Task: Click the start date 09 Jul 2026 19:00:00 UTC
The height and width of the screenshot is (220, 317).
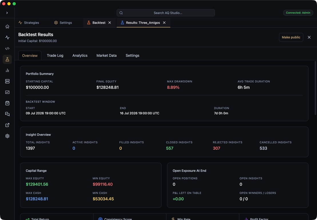Action: [46, 113]
